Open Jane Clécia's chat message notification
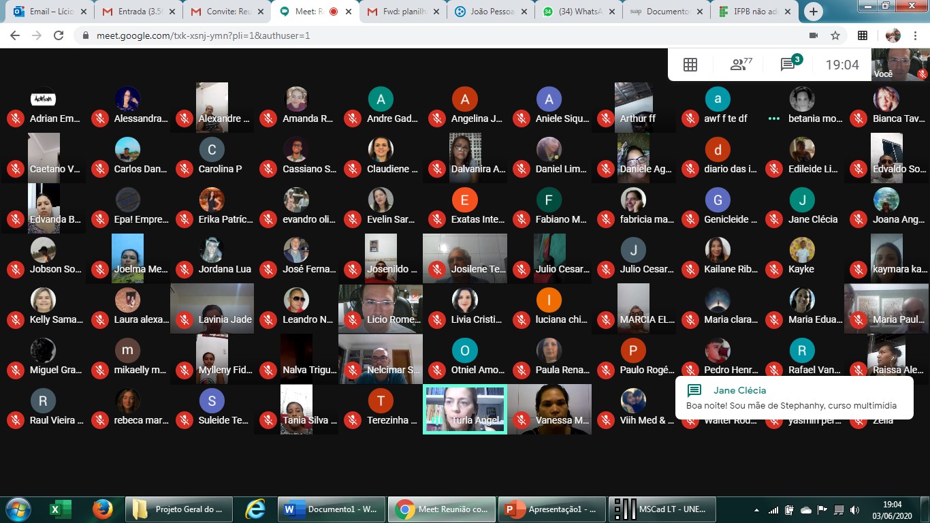This screenshot has width=930, height=523. point(794,398)
